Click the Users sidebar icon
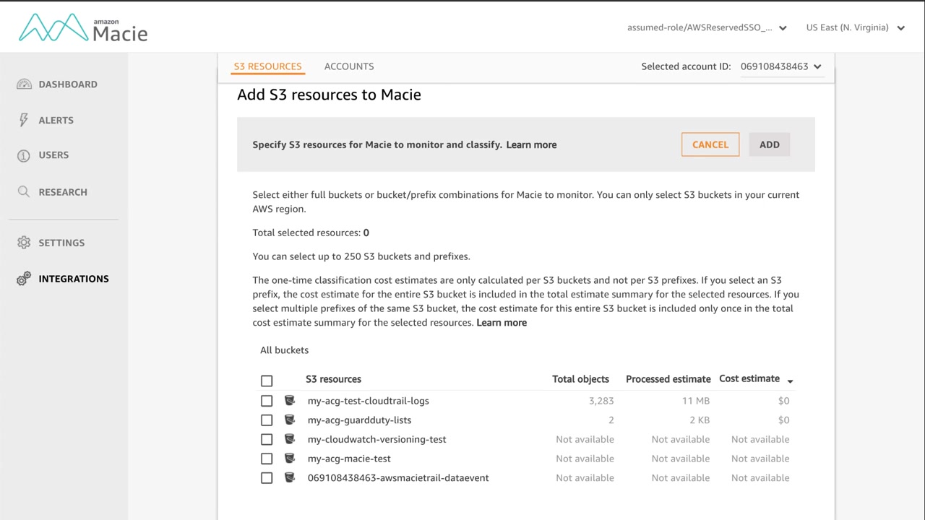Image resolution: width=925 pixels, height=520 pixels. click(24, 155)
